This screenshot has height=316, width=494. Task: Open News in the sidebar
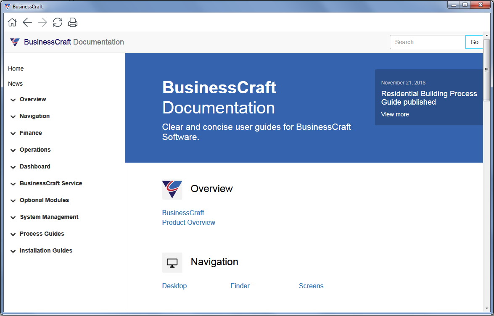(x=15, y=84)
